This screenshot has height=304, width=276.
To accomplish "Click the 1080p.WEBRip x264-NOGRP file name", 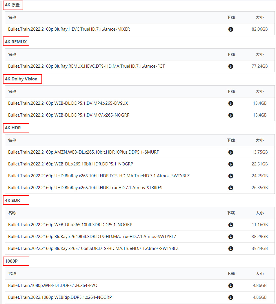I will (x=60, y=297).
